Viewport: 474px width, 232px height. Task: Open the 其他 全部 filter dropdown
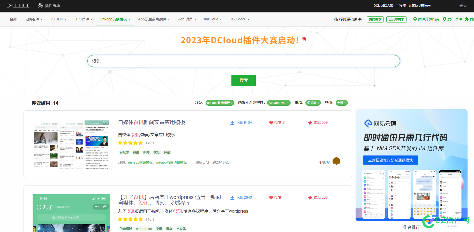(342, 103)
